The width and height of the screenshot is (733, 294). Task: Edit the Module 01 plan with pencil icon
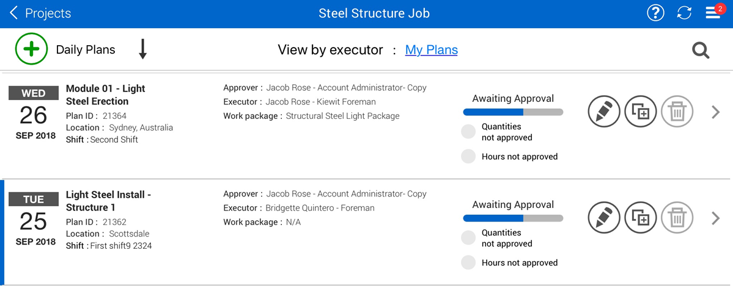604,112
